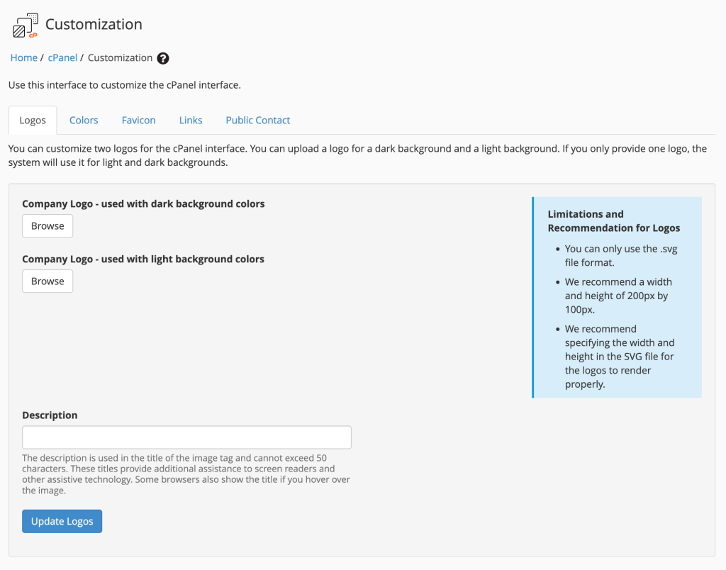Open the help question mark icon
726x570 pixels.
[163, 58]
